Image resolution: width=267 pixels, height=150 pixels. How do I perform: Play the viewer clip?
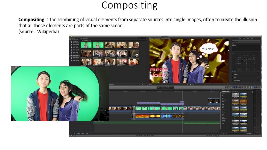click(190, 84)
